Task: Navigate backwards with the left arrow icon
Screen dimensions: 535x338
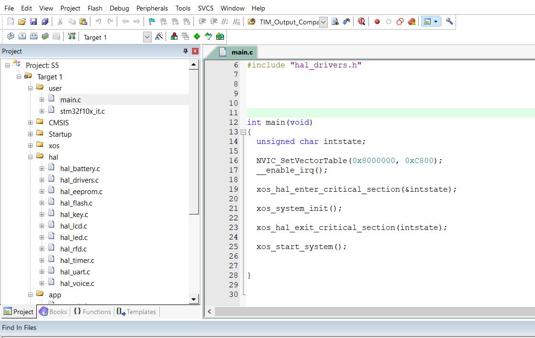Action: click(125, 22)
